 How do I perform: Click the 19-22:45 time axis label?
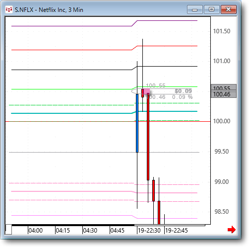click(177, 231)
